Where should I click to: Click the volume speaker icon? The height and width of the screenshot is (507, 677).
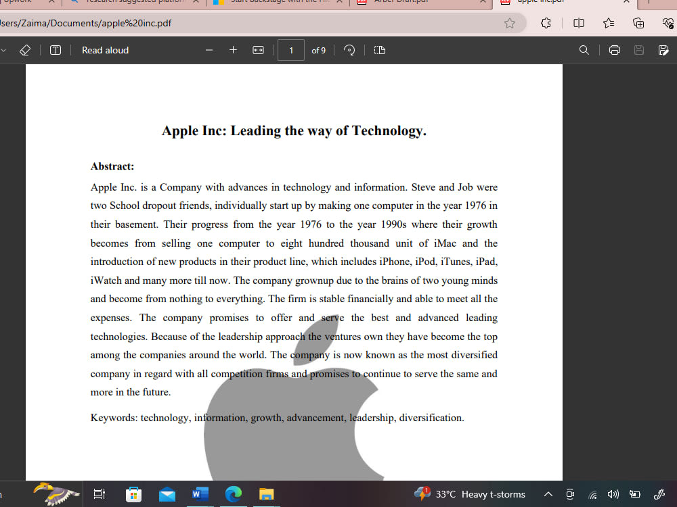click(x=613, y=494)
